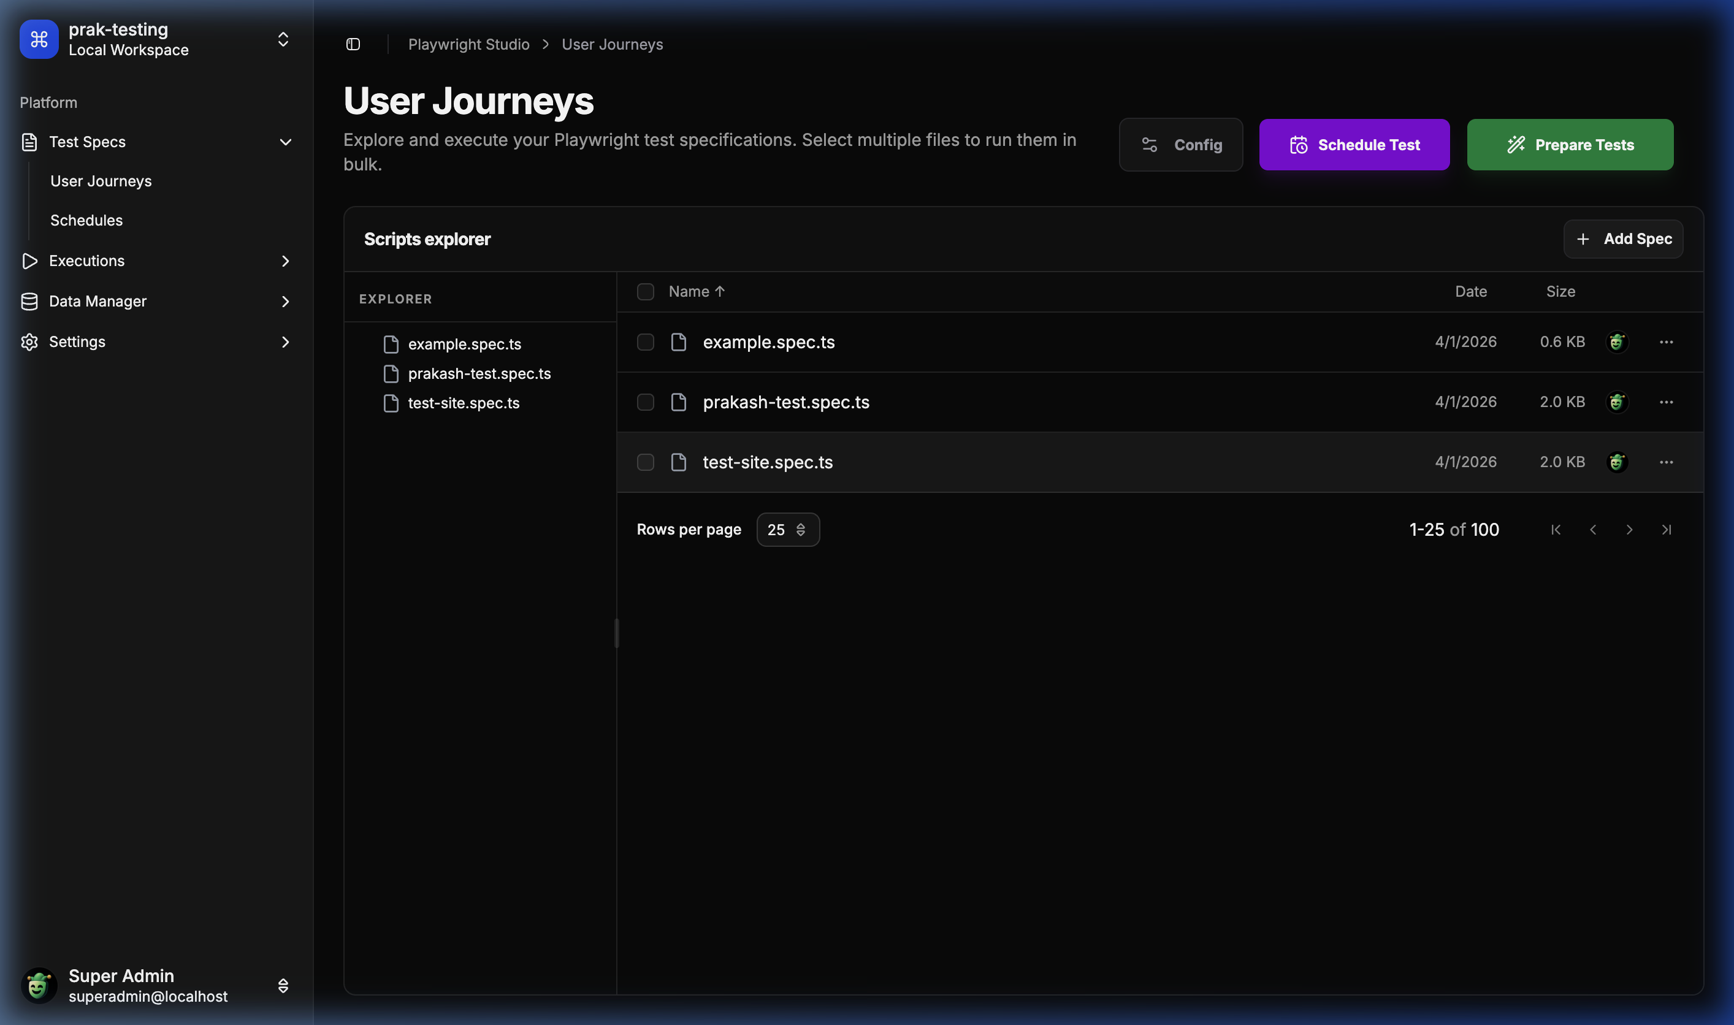Open the Rows per page dropdown
The height and width of the screenshot is (1025, 1734).
(x=787, y=530)
